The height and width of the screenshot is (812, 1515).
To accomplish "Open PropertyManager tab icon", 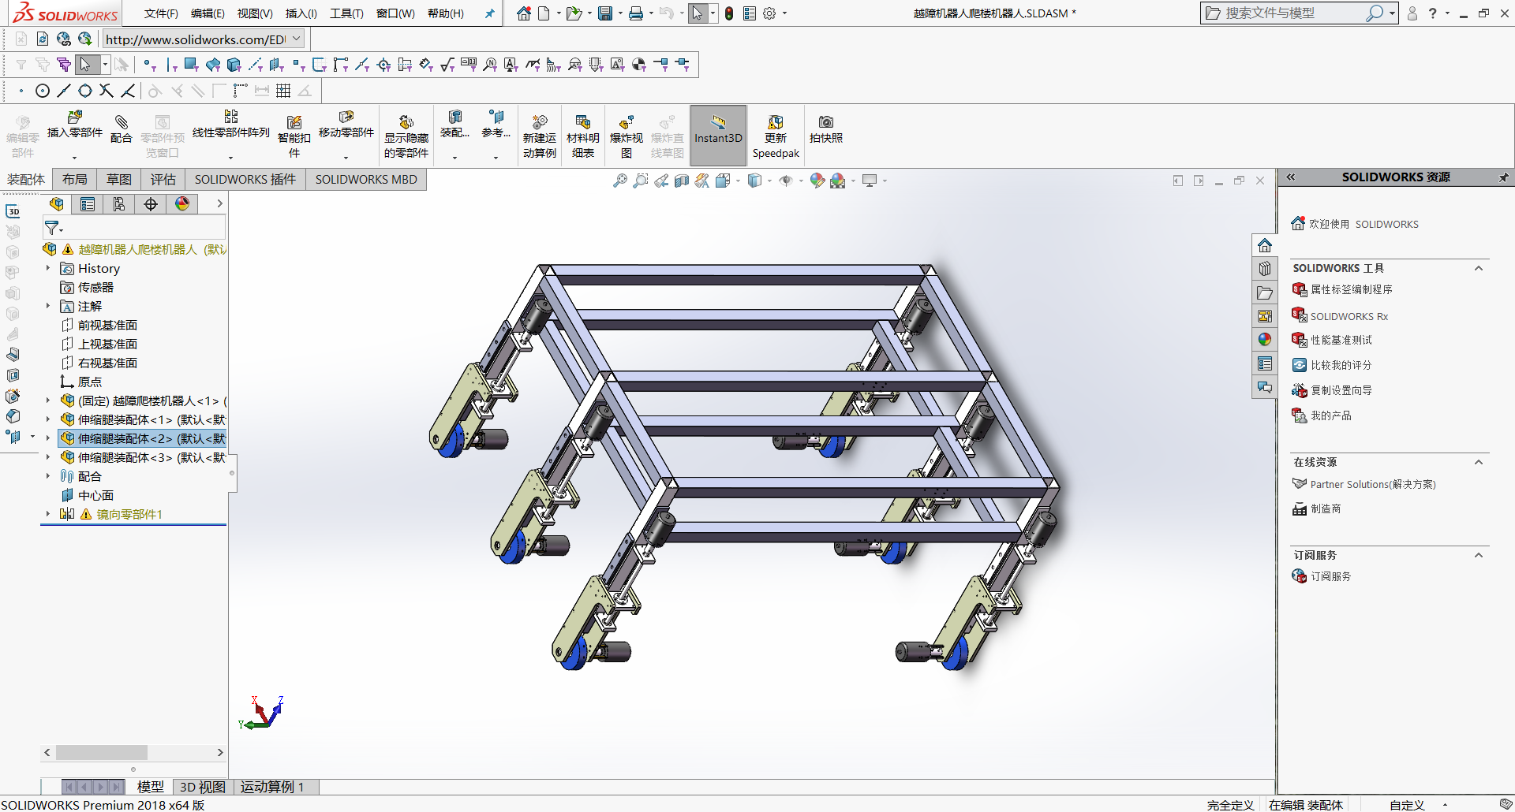I will [x=88, y=204].
